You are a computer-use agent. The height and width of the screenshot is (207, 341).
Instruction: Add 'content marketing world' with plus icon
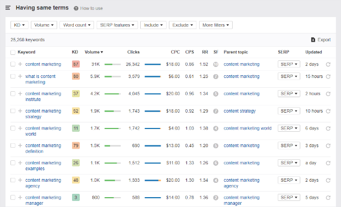click(20, 128)
